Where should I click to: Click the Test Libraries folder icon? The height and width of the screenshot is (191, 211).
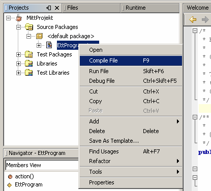[29, 73]
